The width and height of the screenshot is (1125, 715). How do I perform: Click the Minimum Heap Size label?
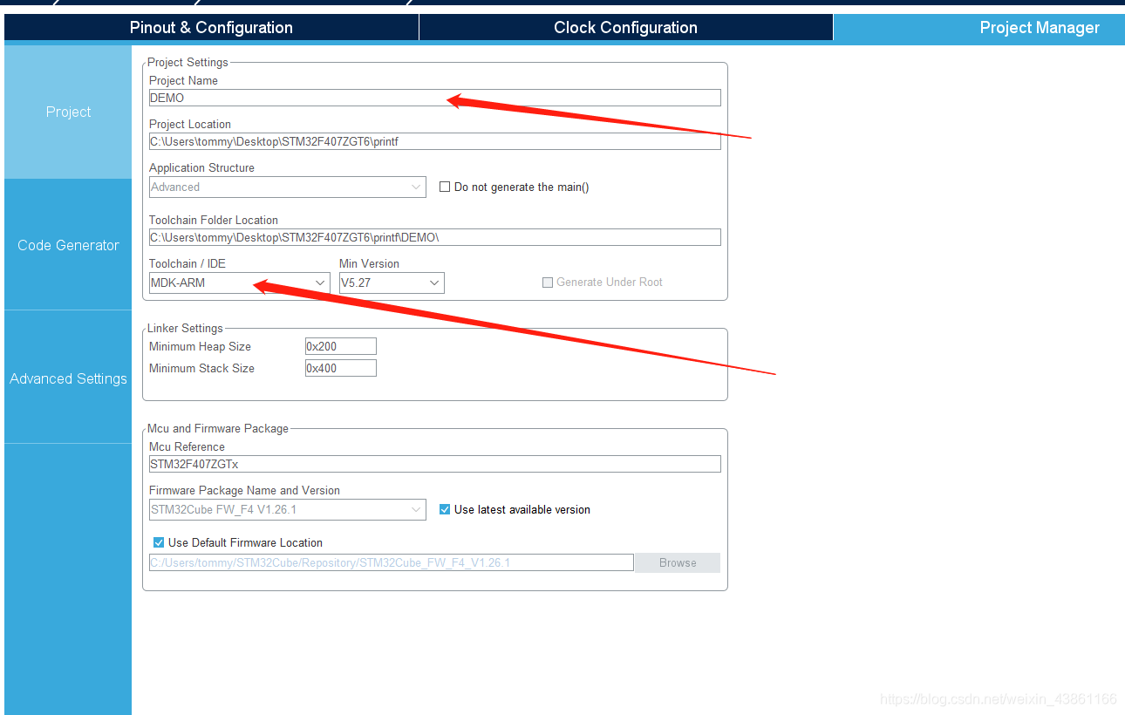click(x=200, y=346)
